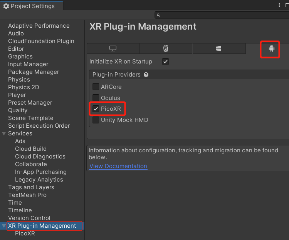Switch to the Standalone desktop monitor tab
This screenshot has height=240, width=289.
(x=113, y=48)
